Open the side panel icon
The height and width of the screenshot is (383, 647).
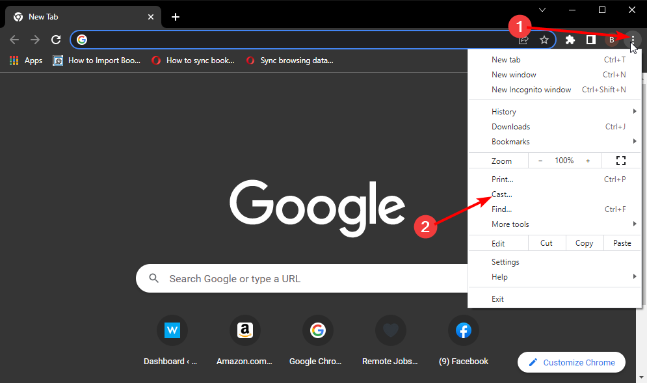[x=590, y=40]
